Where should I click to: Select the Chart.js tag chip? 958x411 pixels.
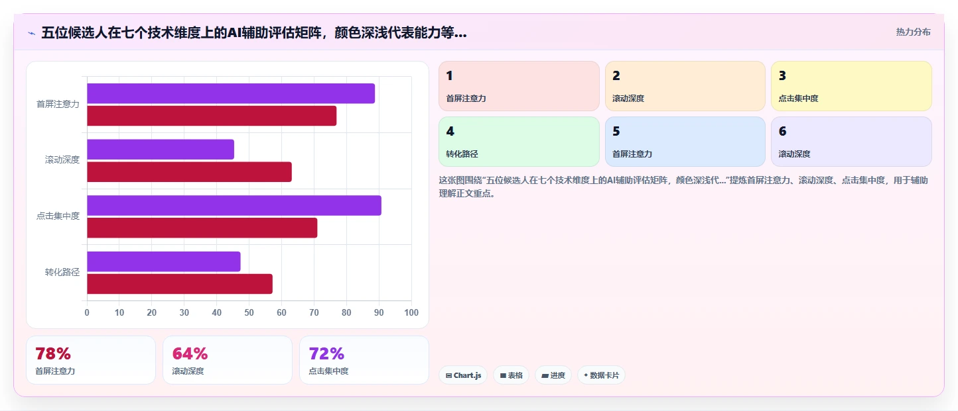463,375
